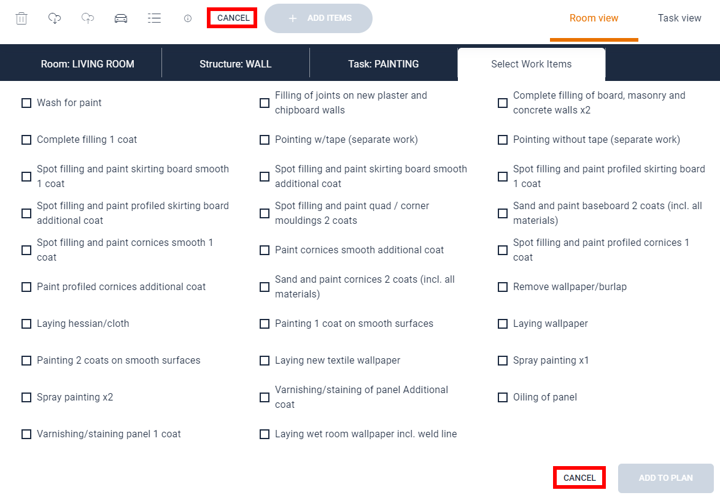720x498 pixels.
Task: Select the Structure: WALL step
Action: click(x=236, y=64)
